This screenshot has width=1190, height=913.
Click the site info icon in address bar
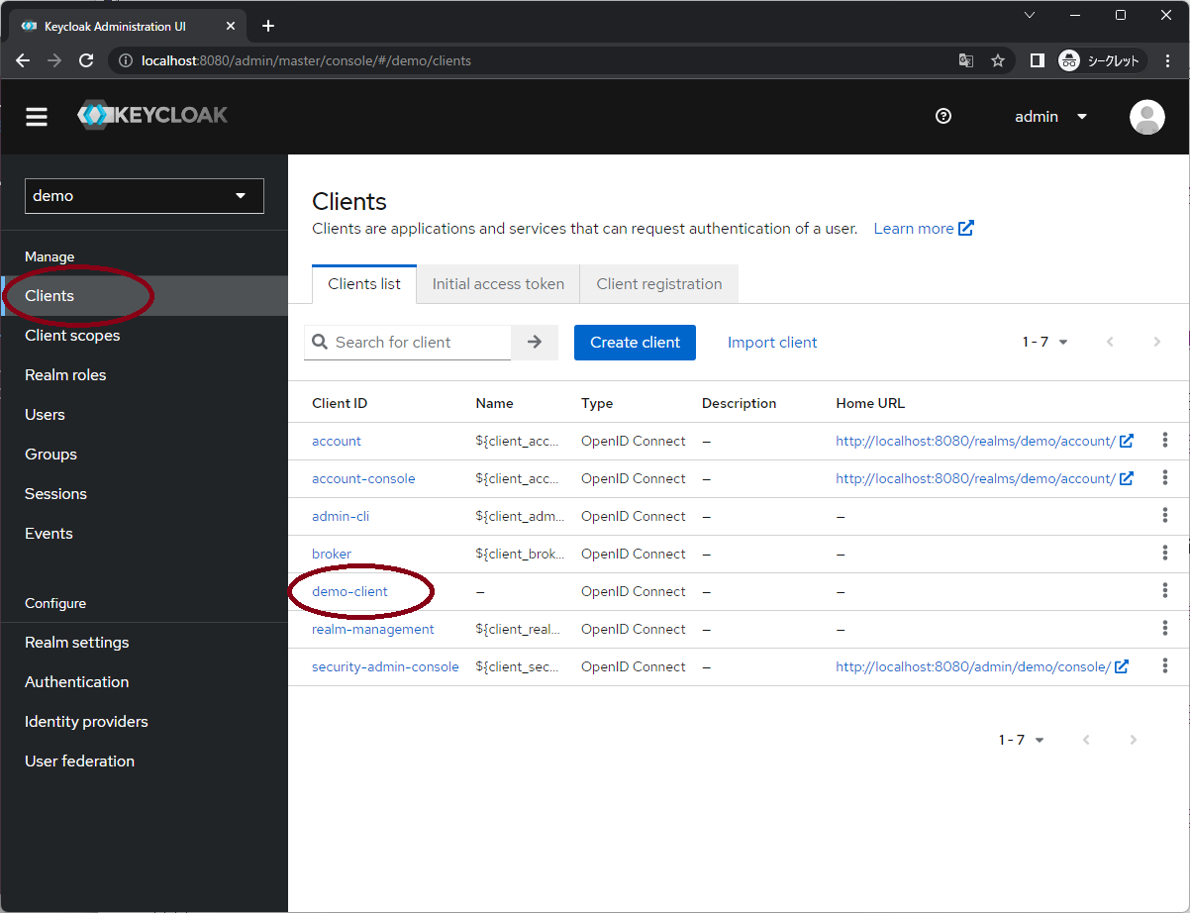pyautogui.click(x=126, y=60)
